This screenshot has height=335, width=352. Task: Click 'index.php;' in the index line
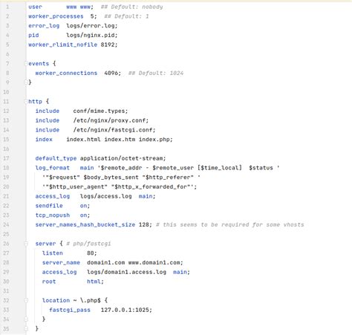156,140
